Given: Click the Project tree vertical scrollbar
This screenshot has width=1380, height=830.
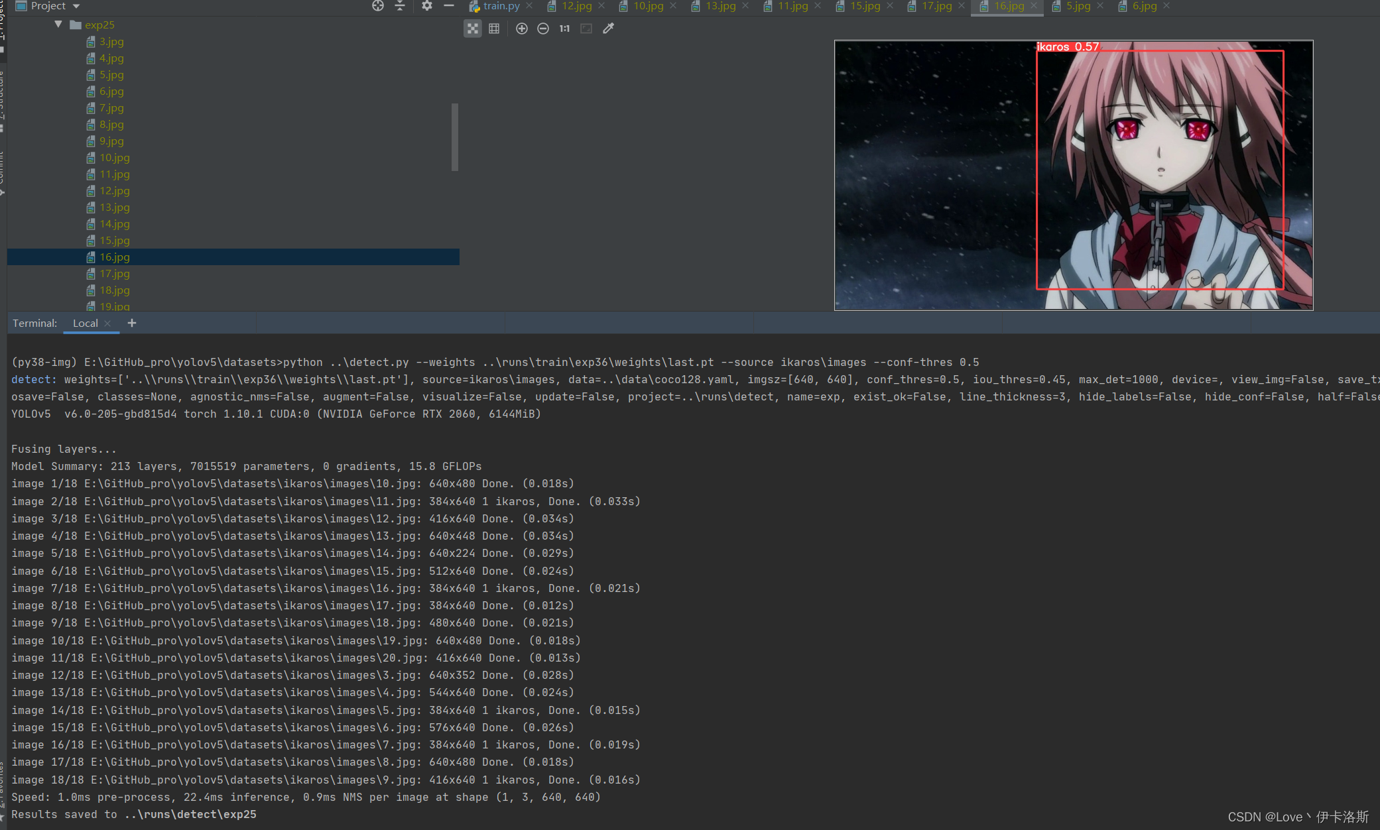Looking at the screenshot, I should click(x=455, y=137).
